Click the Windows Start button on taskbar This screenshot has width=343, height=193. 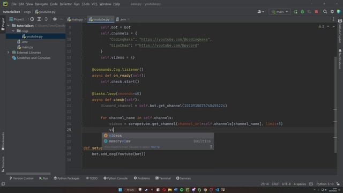pos(120,190)
